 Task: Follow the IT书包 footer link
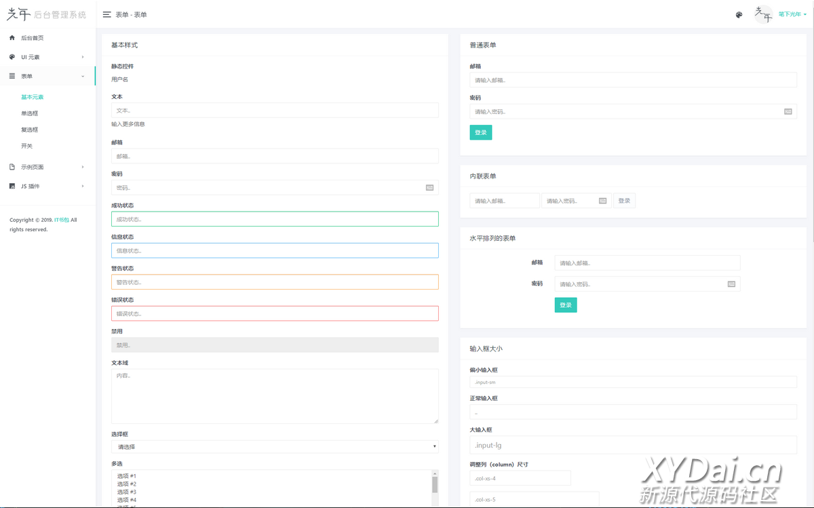click(x=62, y=220)
